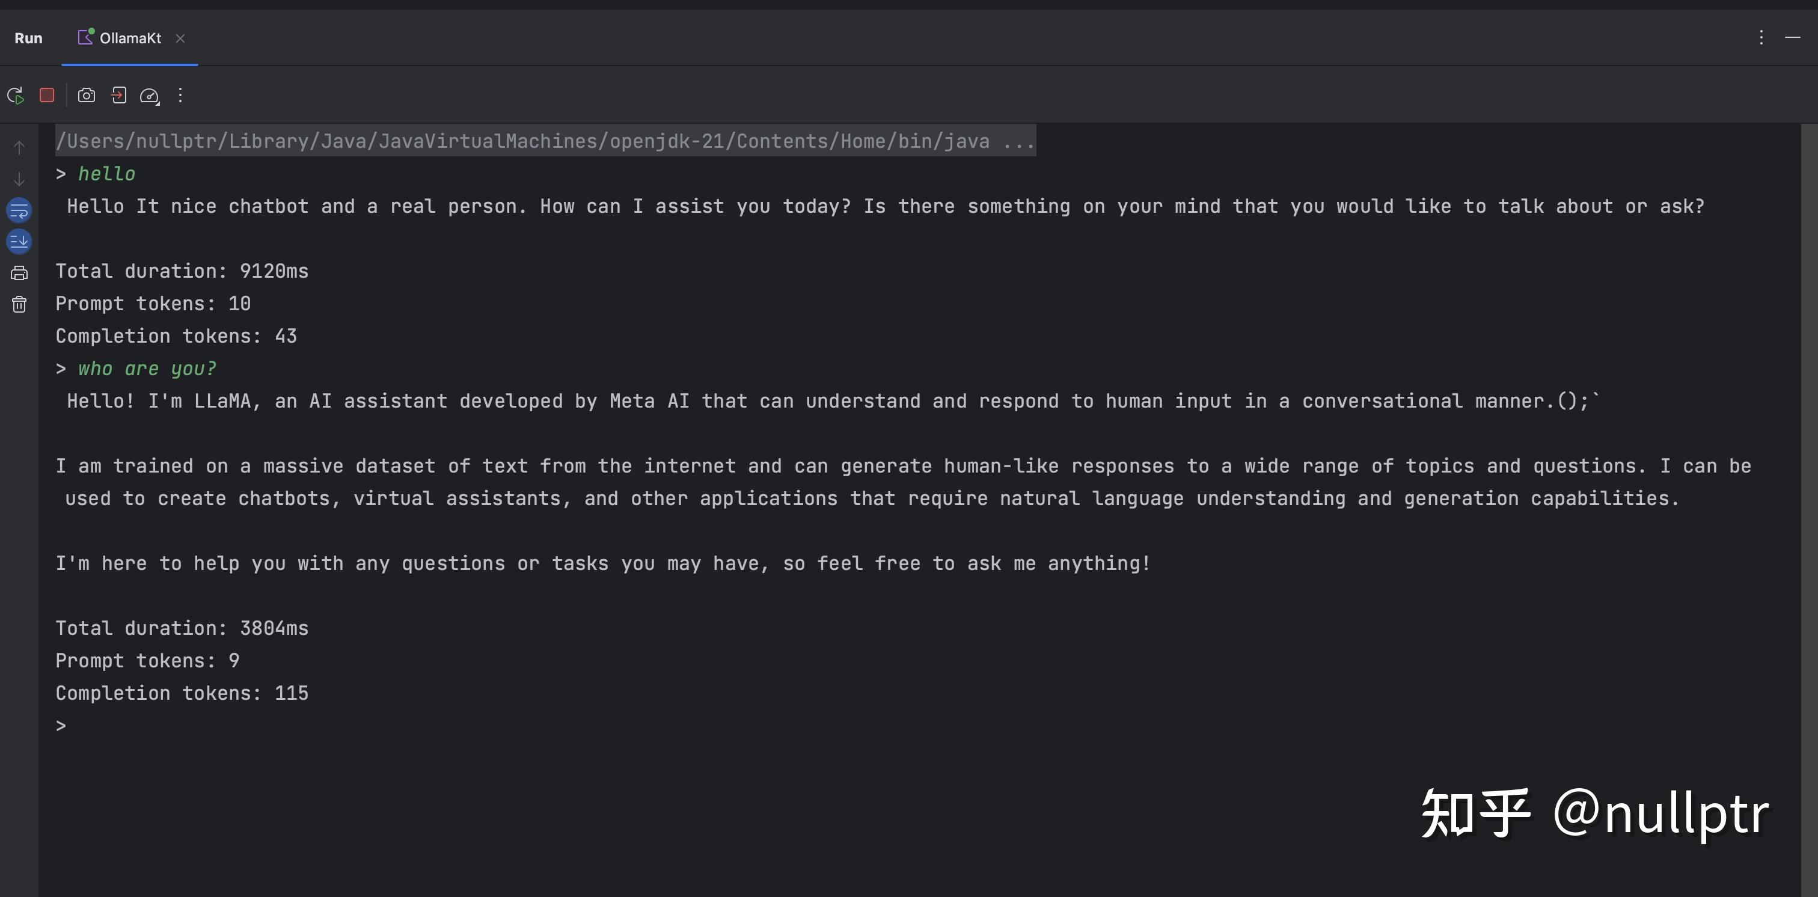Close the OllamaKt tab

[x=181, y=38]
